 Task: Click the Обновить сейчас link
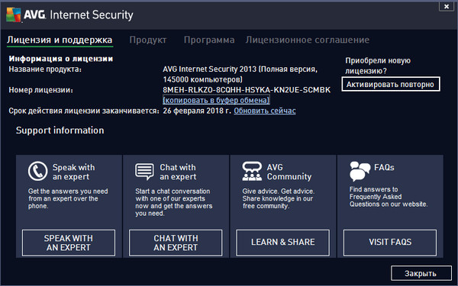tap(265, 111)
